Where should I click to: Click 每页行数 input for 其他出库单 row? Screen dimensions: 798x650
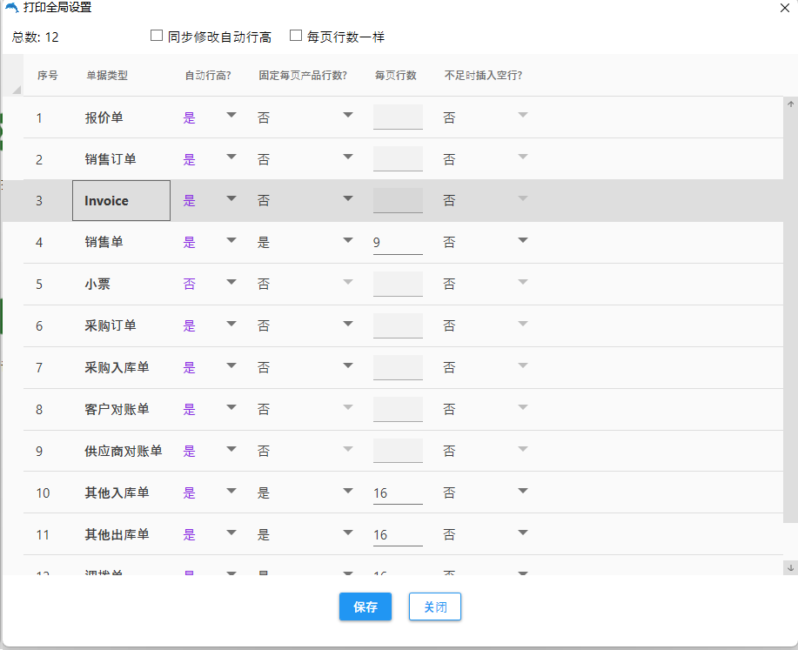(x=398, y=534)
